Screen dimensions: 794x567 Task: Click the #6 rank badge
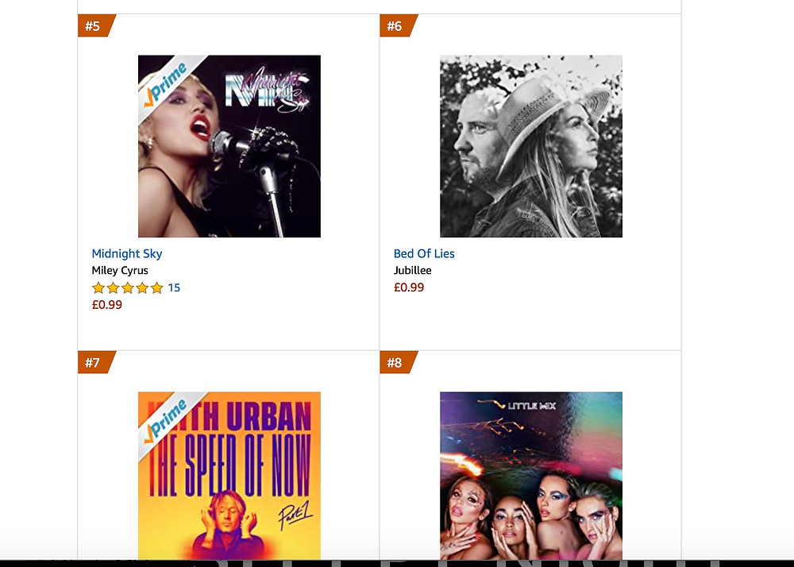(x=396, y=26)
